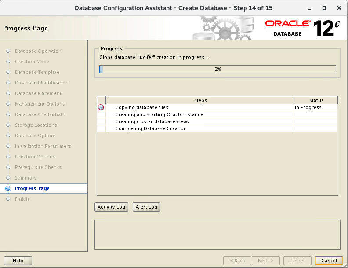Click the Status column header
The height and width of the screenshot is (268, 348).
[x=316, y=100]
